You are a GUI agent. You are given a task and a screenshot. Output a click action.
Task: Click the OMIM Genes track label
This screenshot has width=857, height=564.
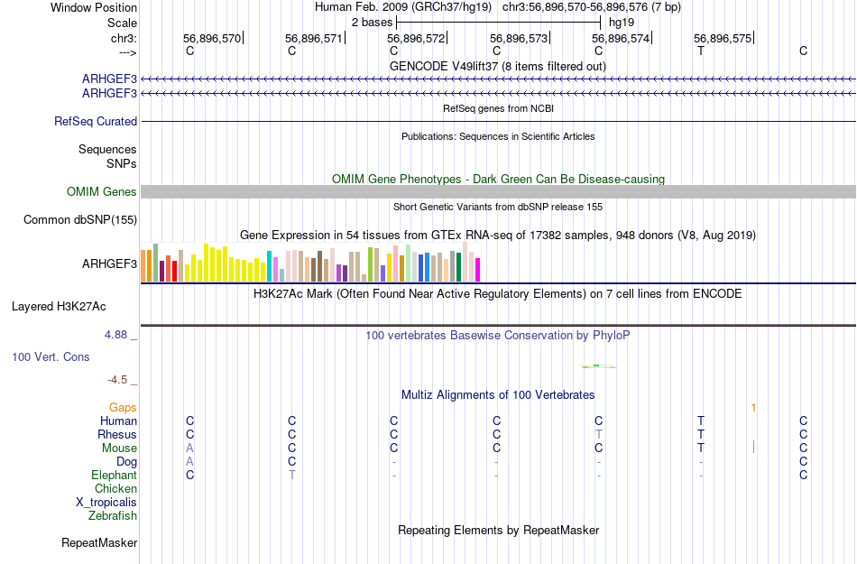click(102, 192)
